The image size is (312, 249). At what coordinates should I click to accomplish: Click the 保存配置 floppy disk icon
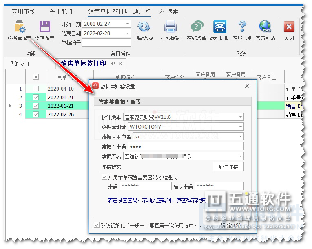tap(44, 27)
